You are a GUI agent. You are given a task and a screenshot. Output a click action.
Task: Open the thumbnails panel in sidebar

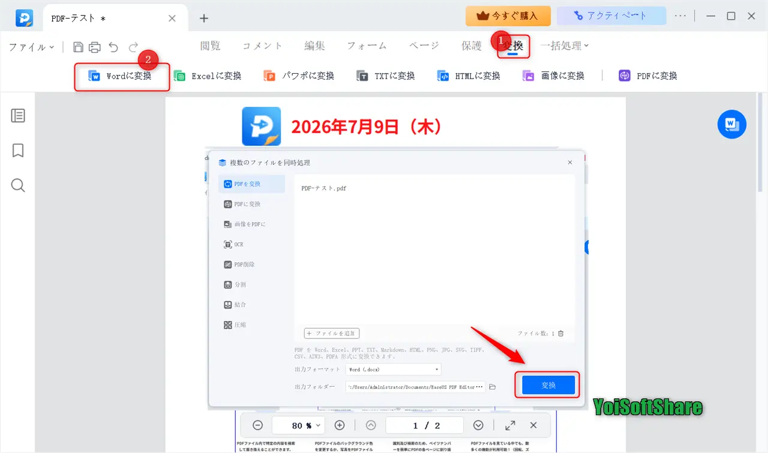(18, 116)
